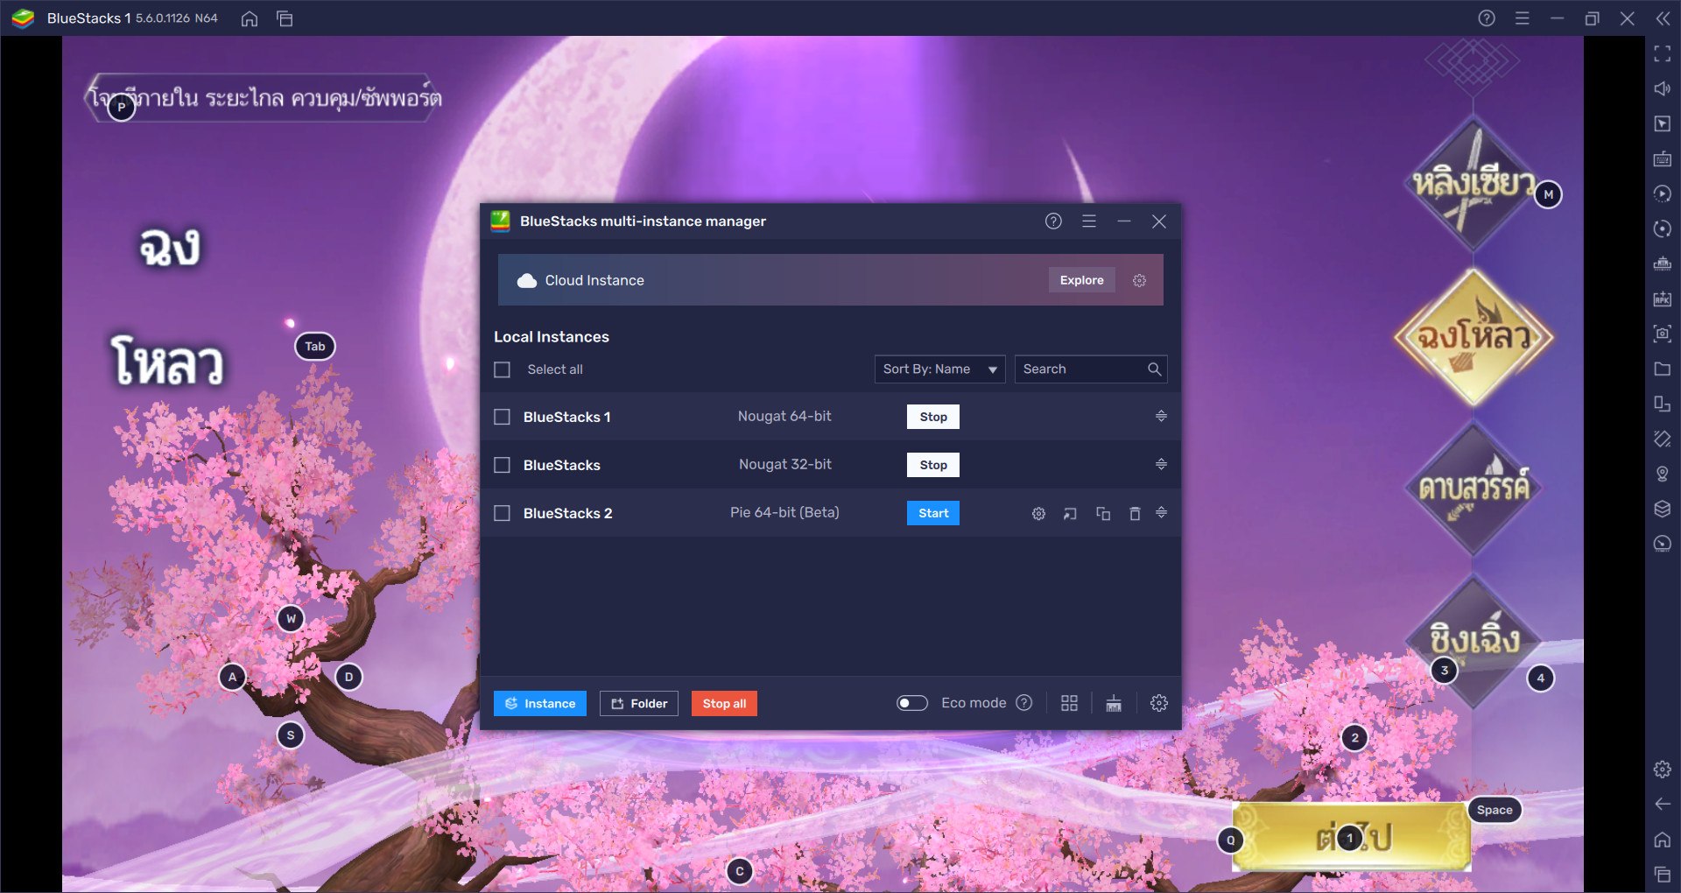Open memory trim tool in sidebar
Image resolution: width=1681 pixels, height=893 pixels.
1663,264
